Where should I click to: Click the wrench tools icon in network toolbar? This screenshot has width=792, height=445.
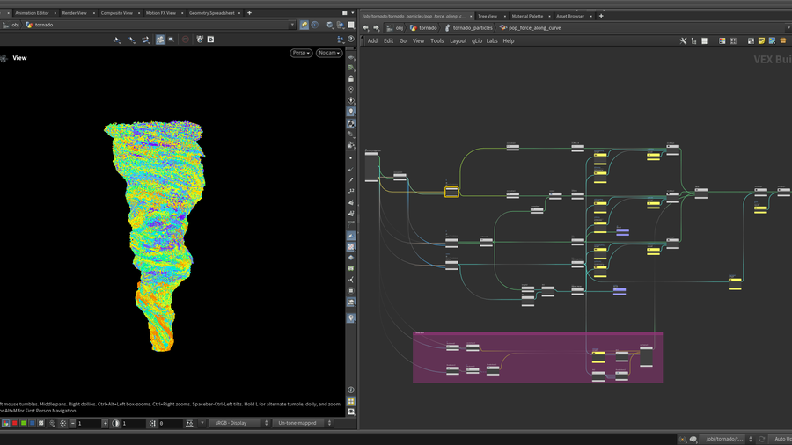point(684,40)
